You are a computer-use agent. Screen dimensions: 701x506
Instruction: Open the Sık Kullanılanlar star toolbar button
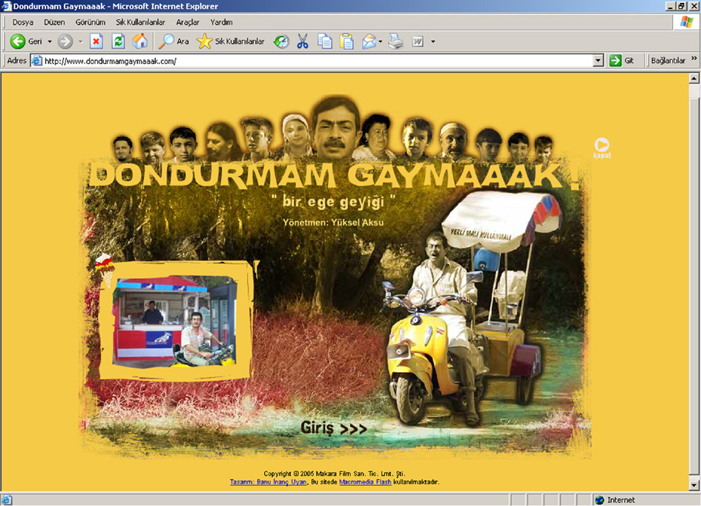coord(231,42)
